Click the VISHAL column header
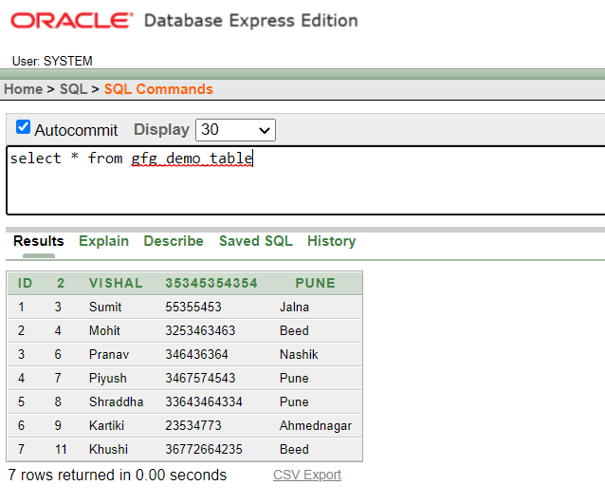The height and width of the screenshot is (504, 605). point(116,283)
